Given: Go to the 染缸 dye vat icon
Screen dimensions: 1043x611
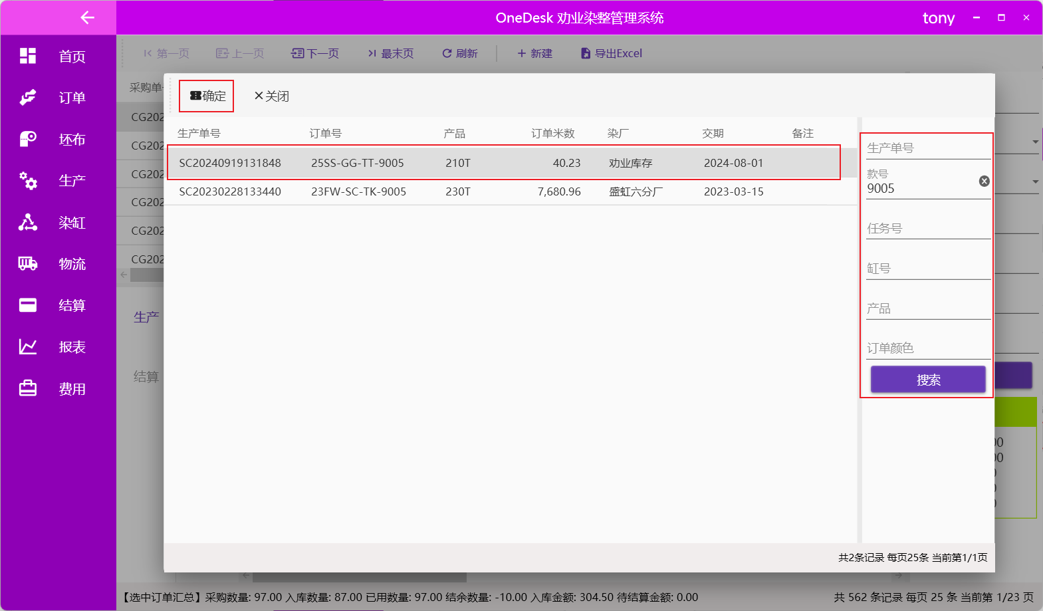Looking at the screenshot, I should pos(28,222).
